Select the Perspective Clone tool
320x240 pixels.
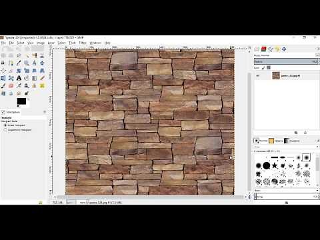click(x=3, y=93)
